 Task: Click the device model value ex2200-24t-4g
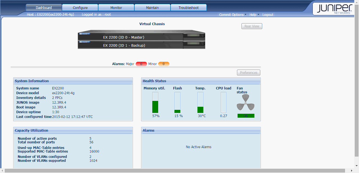(x=63, y=93)
